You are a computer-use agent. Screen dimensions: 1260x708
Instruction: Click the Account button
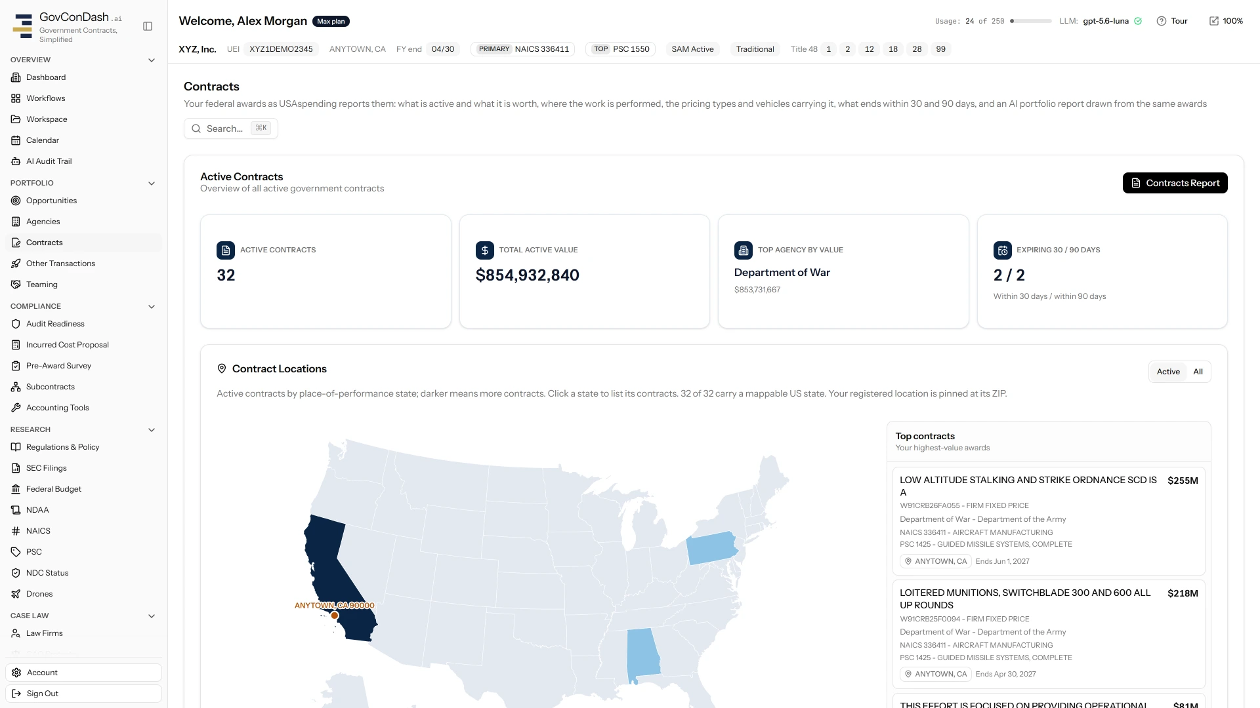pyautogui.click(x=83, y=673)
